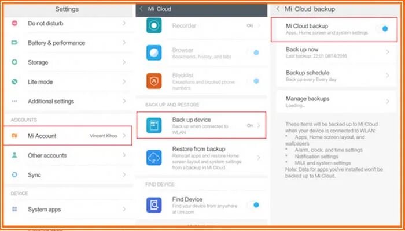The width and height of the screenshot is (405, 231).
Task: Open the Do not disturb settings row
Action: click(68, 24)
